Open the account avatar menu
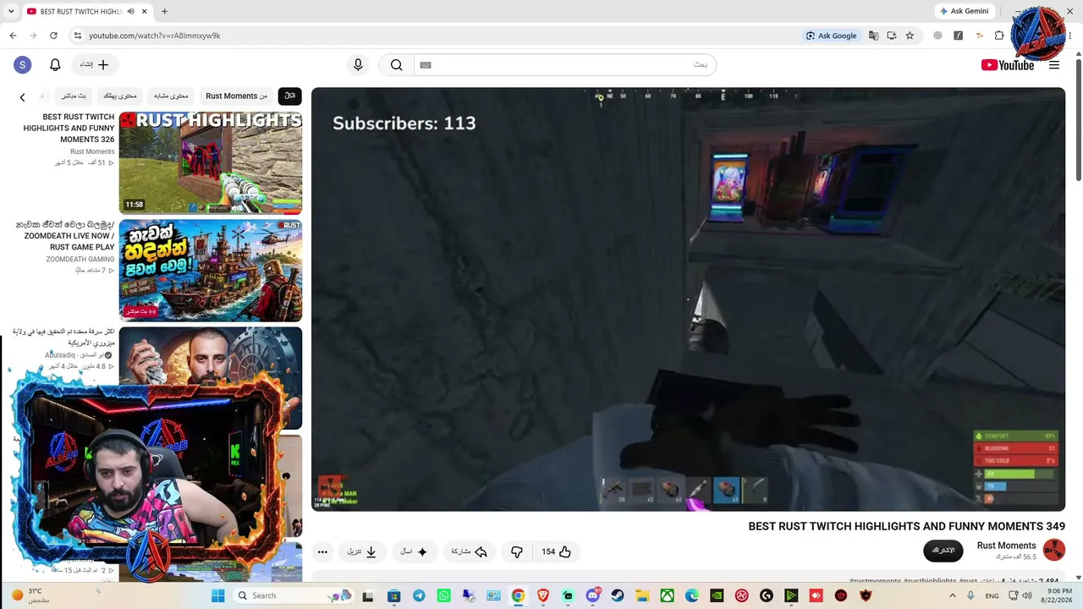The image size is (1083, 609). (23, 65)
